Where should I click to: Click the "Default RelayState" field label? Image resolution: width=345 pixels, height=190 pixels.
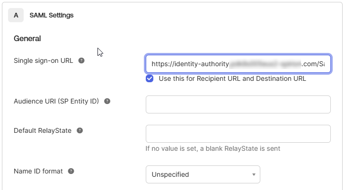(43, 130)
